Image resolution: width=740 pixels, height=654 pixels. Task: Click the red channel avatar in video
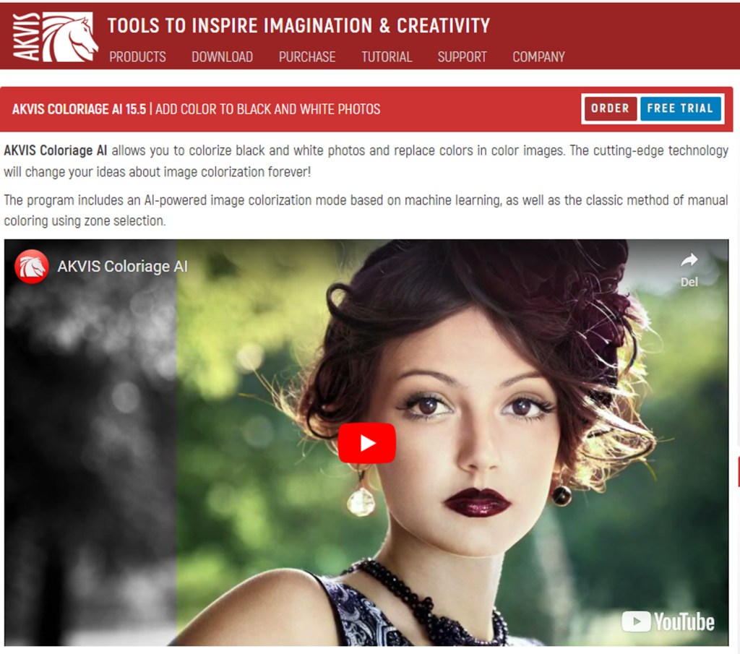(32, 266)
